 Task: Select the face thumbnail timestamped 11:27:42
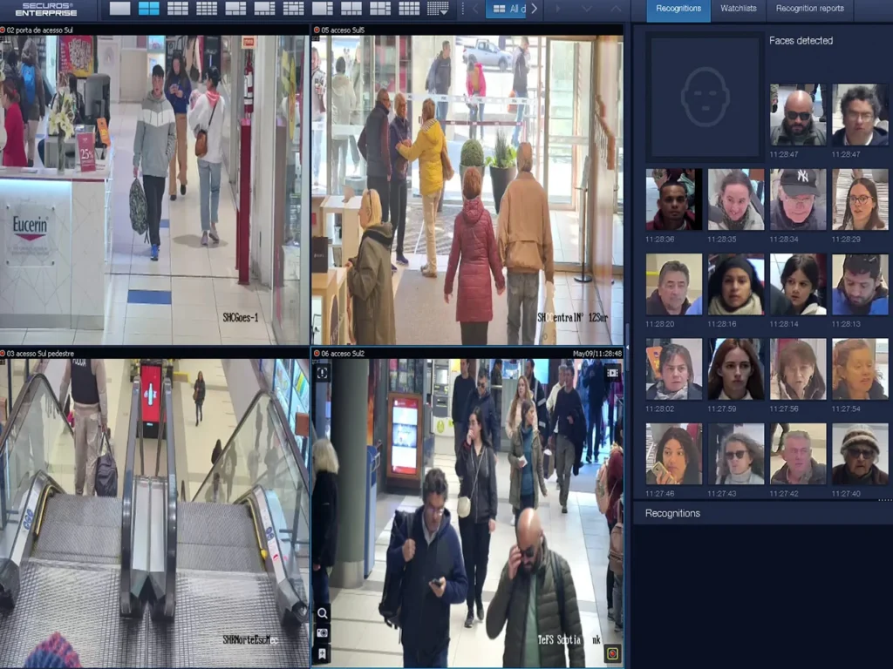click(798, 454)
